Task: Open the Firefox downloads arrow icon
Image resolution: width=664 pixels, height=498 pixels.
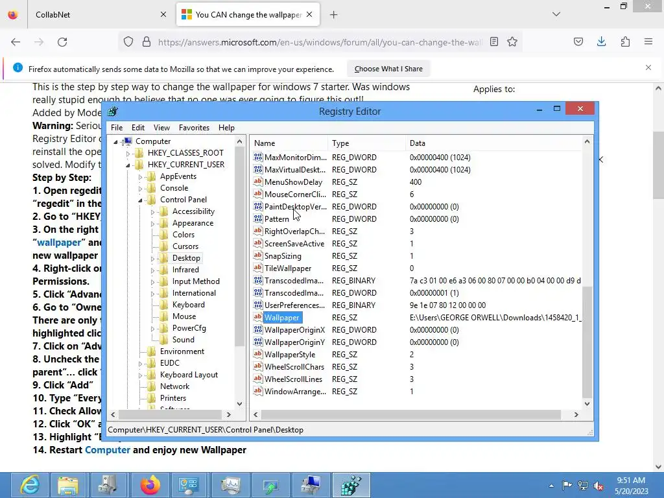Action: point(601,41)
